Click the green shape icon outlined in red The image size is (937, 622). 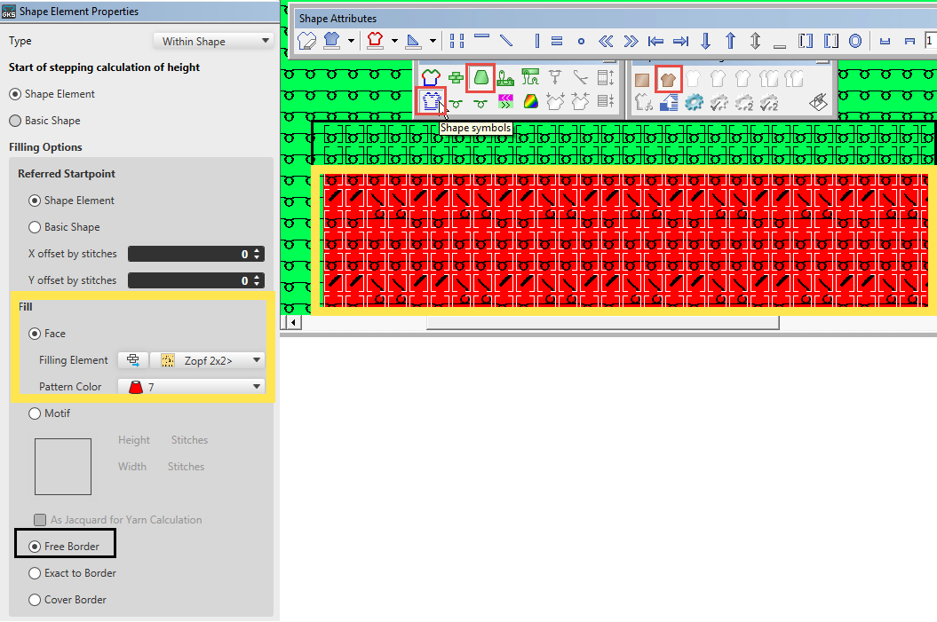(480, 78)
